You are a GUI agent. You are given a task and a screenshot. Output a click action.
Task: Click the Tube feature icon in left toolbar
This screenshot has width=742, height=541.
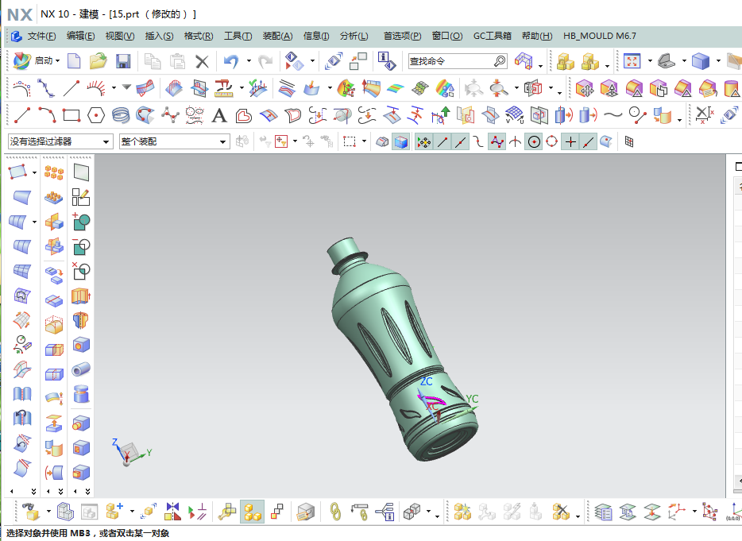[80, 369]
